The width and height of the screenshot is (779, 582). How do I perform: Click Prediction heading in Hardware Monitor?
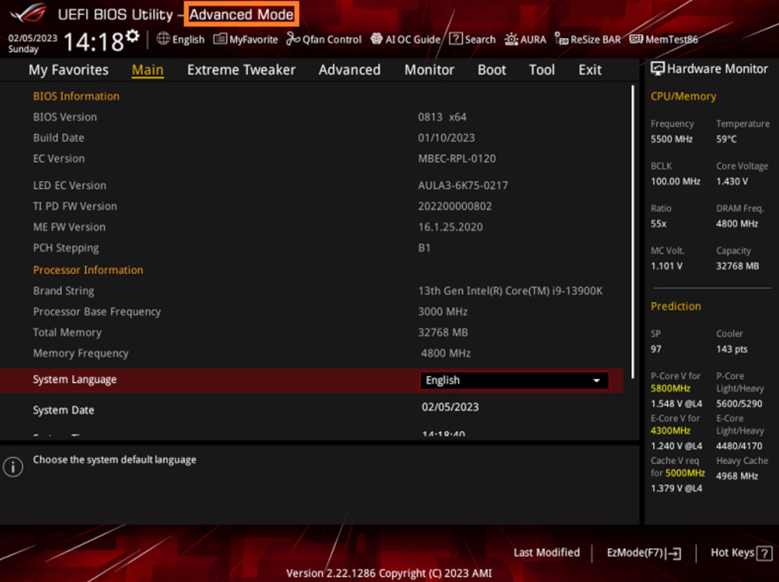676,307
